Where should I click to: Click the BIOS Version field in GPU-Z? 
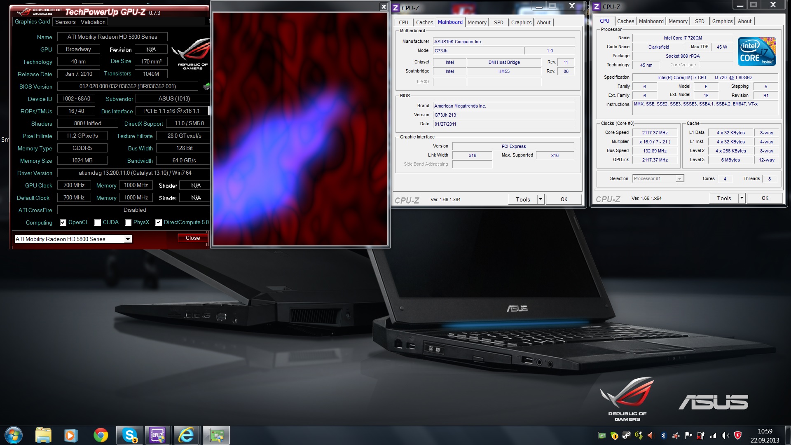click(x=127, y=86)
